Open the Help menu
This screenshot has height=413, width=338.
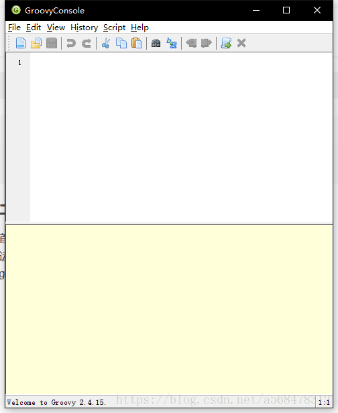139,28
